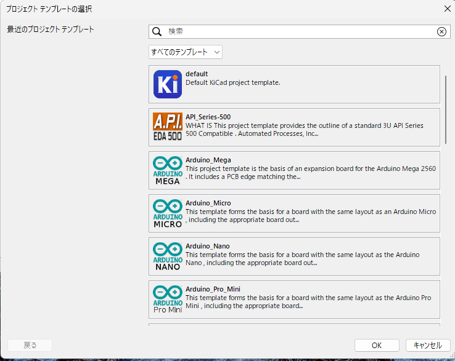455x361 pixels.
Task: Click the 最近のプロジェクト テンプレート heading
Action: pos(51,30)
